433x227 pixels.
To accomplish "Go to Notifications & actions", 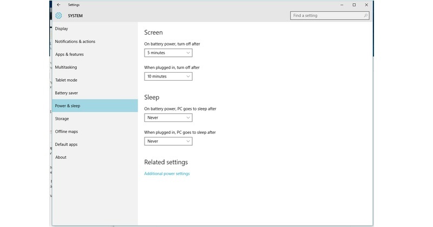I will tap(75, 42).
